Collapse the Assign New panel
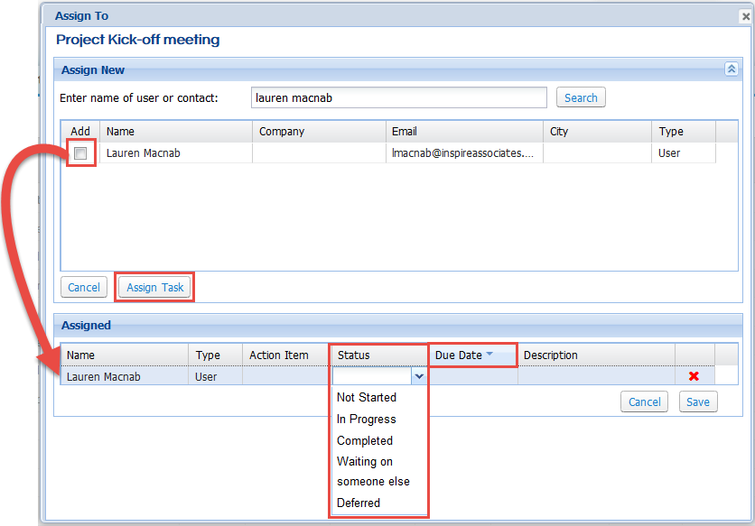This screenshot has height=526, width=755. pyautogui.click(x=731, y=69)
